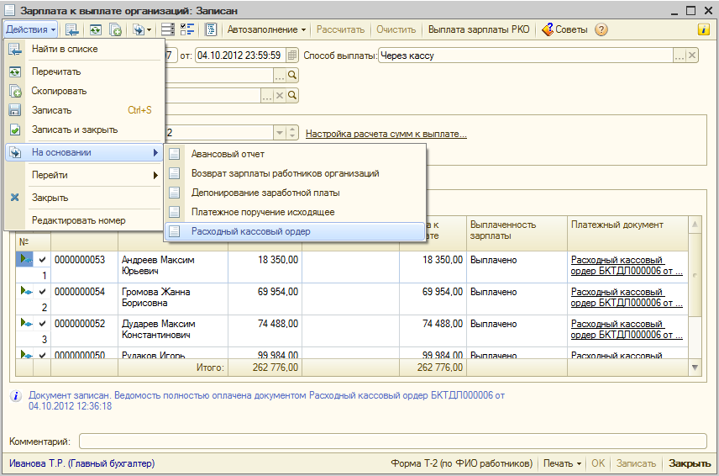The width and height of the screenshot is (719, 476).
Task: Toggle checkmark for Дударев Максим Константинович row
Action: 42,324
